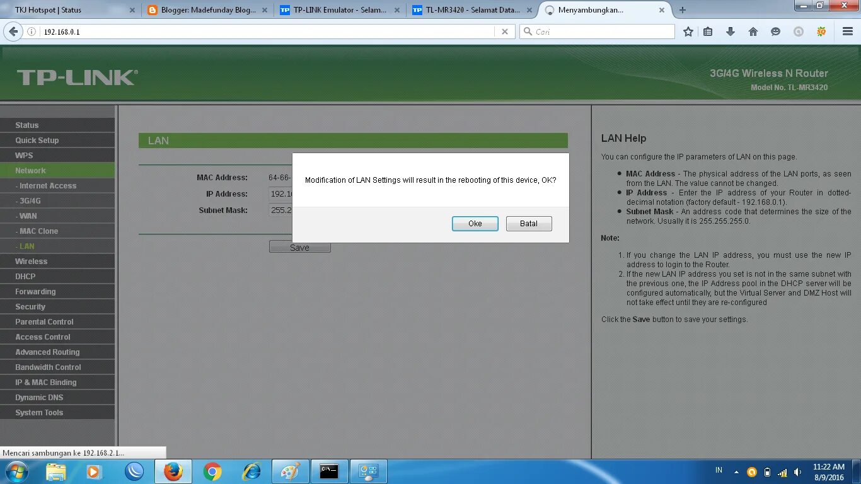Image resolution: width=861 pixels, height=484 pixels.
Task: Stop loading with the X in address bar
Action: [505, 32]
